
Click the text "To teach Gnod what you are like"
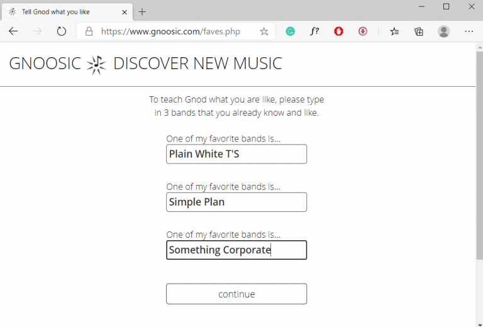pyautogui.click(x=213, y=100)
